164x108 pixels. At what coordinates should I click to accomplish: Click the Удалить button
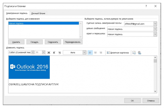tap(16, 42)
